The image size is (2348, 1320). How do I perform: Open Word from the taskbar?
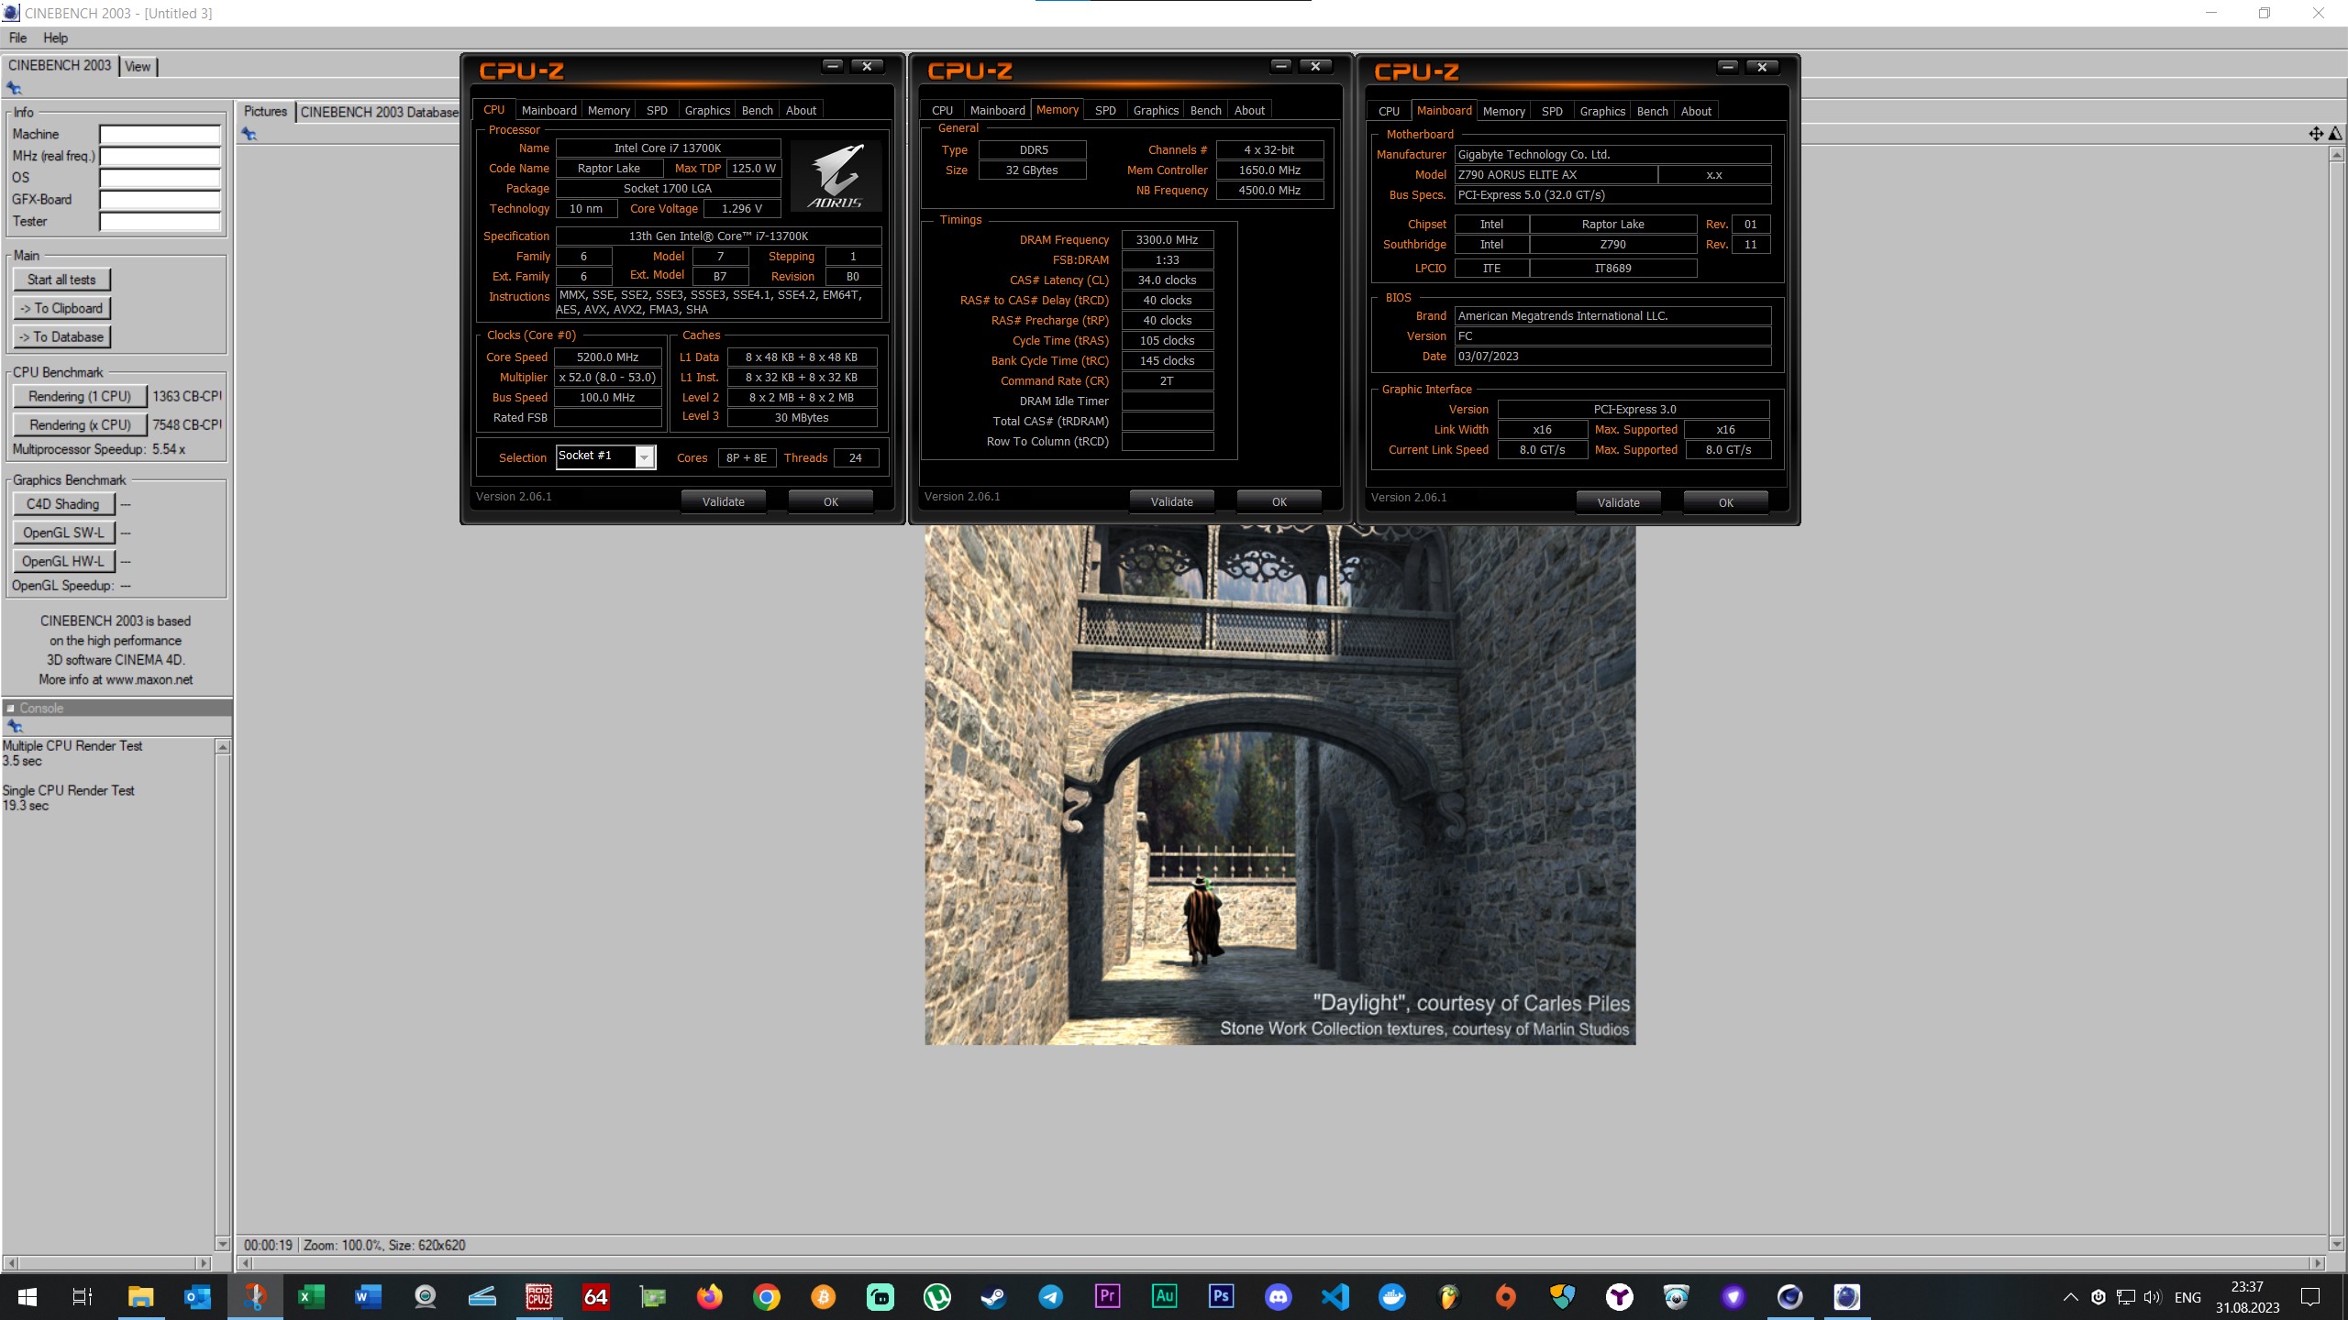[368, 1296]
